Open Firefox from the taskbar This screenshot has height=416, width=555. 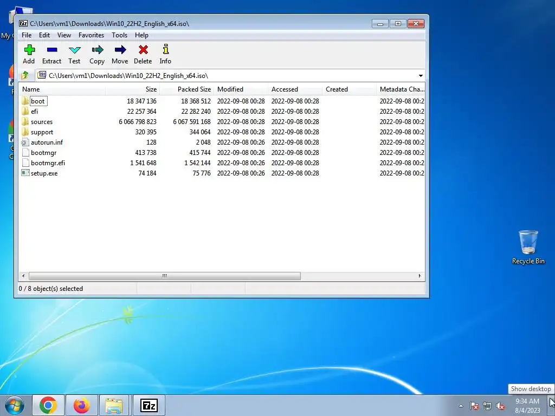(82, 405)
